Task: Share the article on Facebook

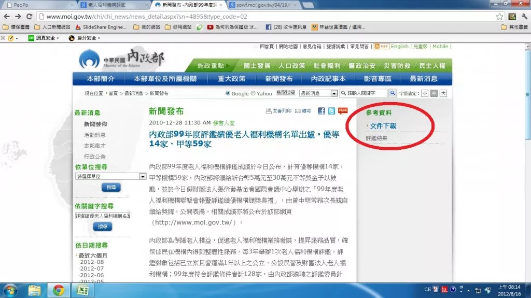Action: [321, 111]
